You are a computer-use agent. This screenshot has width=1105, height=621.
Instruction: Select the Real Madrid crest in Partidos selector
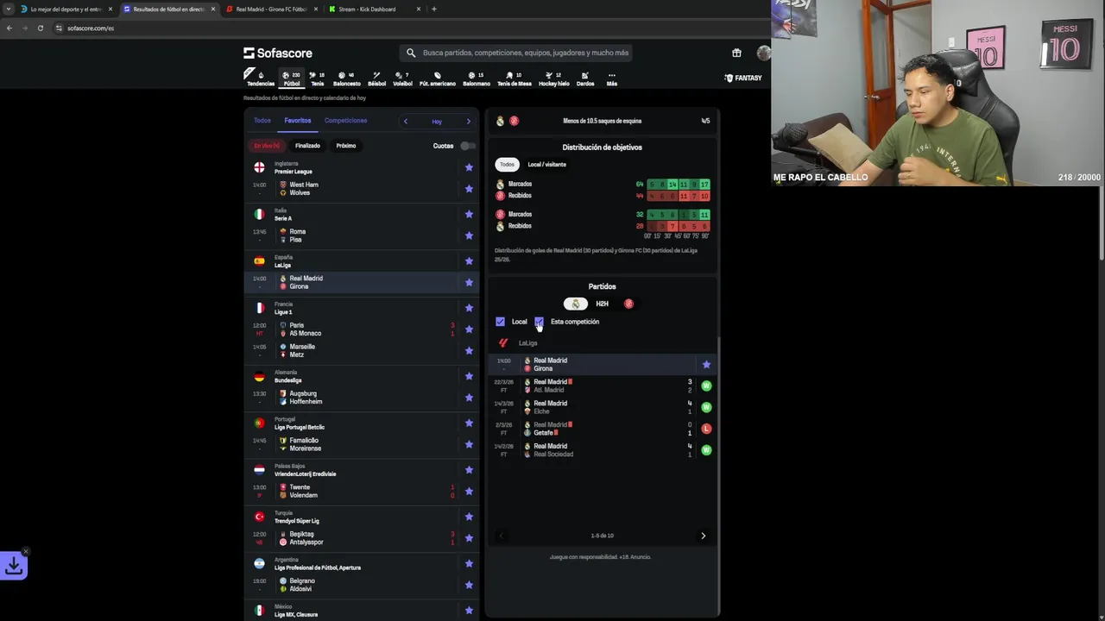pos(576,304)
